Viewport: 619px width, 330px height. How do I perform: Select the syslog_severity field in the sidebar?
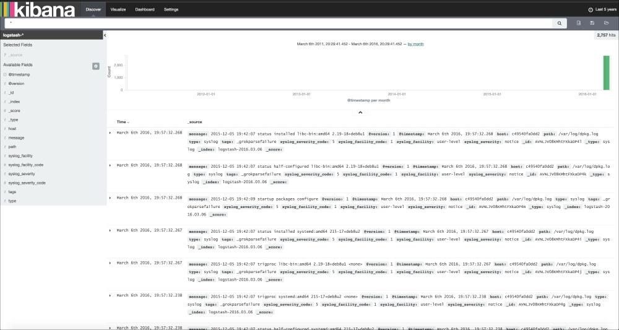point(21,174)
